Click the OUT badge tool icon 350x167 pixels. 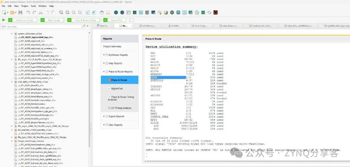(x=166, y=13)
